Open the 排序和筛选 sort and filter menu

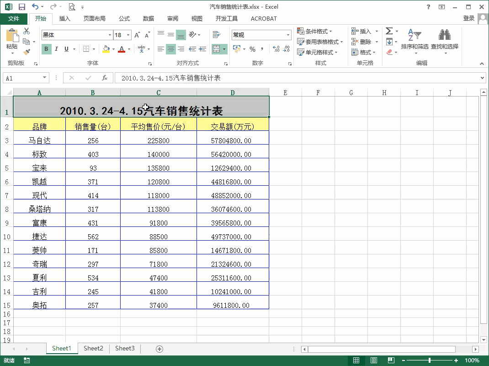[x=415, y=41]
